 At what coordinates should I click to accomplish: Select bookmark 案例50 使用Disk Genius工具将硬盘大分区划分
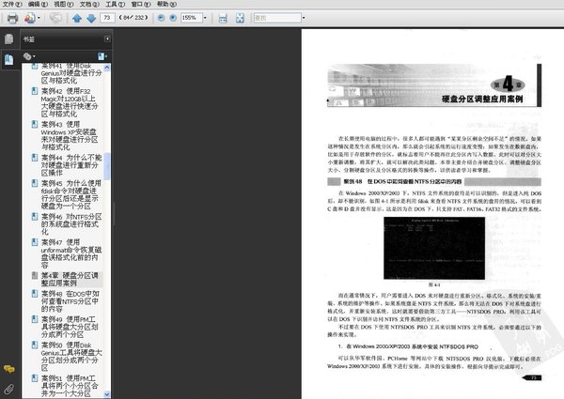71,356
